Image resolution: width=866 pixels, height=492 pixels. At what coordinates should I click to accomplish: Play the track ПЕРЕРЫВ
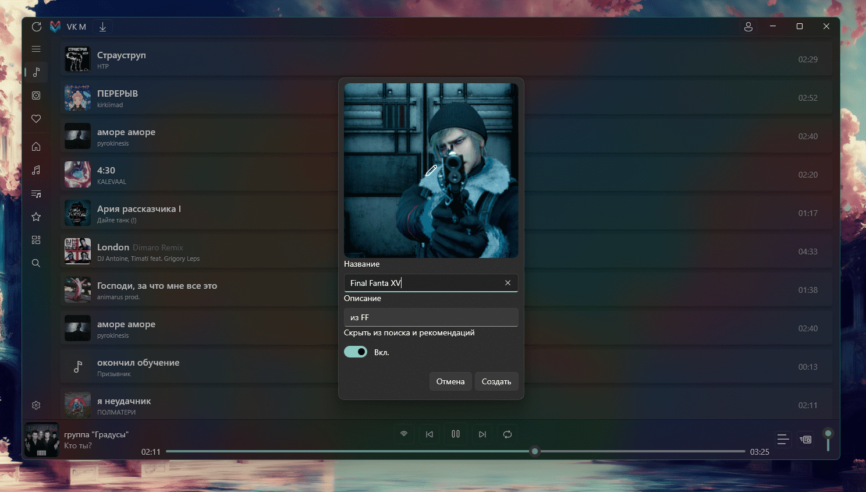pos(446,98)
